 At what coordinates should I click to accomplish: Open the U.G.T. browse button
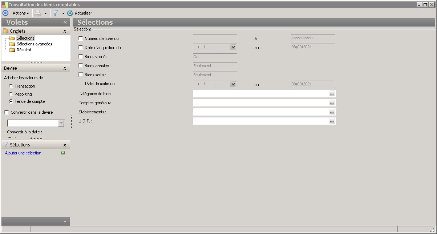(x=332, y=121)
